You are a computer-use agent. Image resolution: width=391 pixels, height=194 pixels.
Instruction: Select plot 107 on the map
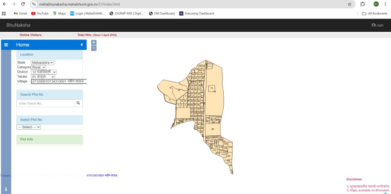229,156
